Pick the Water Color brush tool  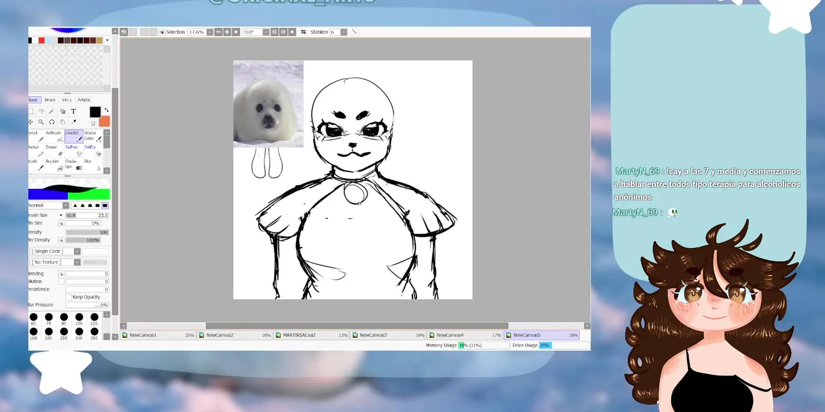click(x=93, y=136)
